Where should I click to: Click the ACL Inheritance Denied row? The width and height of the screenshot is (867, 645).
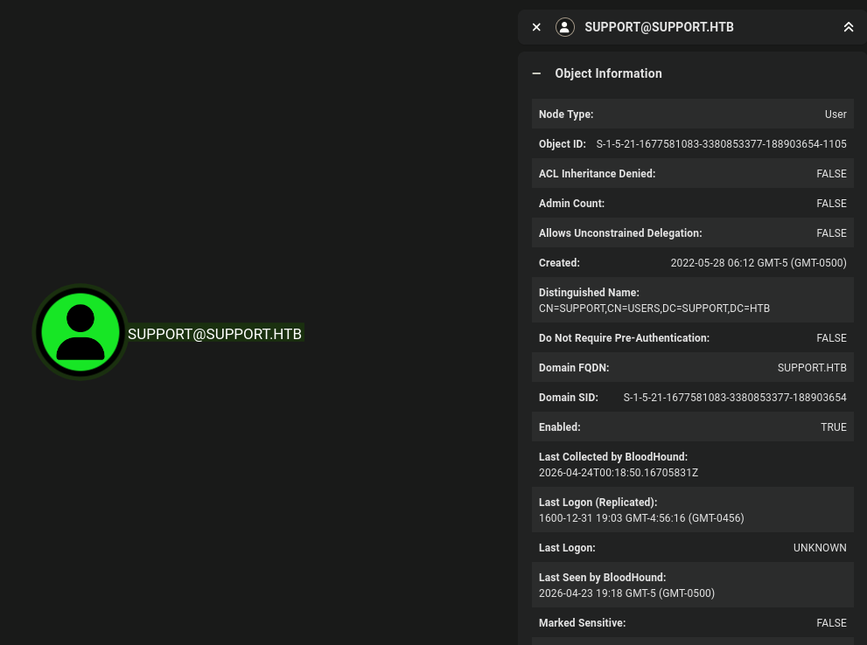(x=831, y=174)
